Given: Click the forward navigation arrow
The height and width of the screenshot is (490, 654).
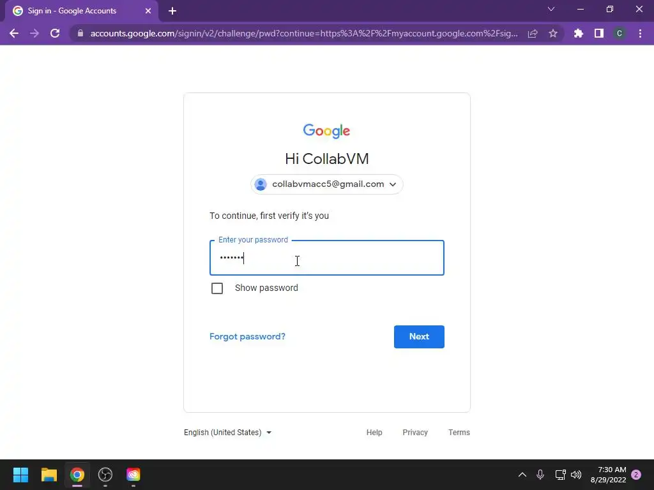Looking at the screenshot, I should pos(34,33).
